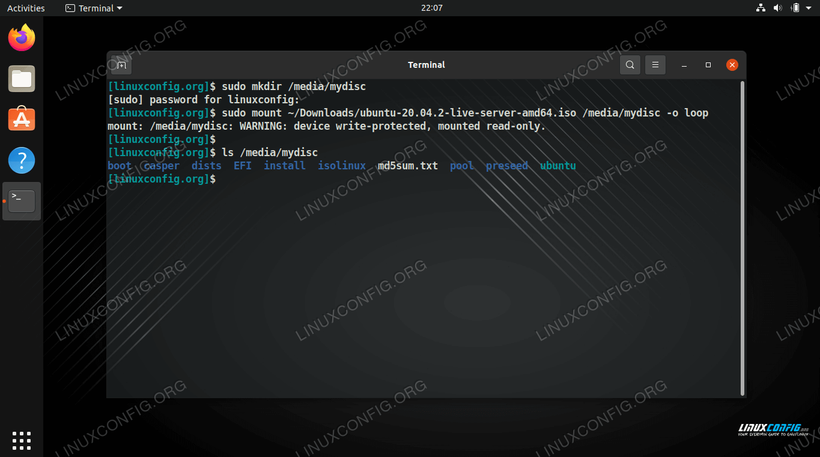
Task: Select the Terminal icon in dock
Action: (x=22, y=201)
